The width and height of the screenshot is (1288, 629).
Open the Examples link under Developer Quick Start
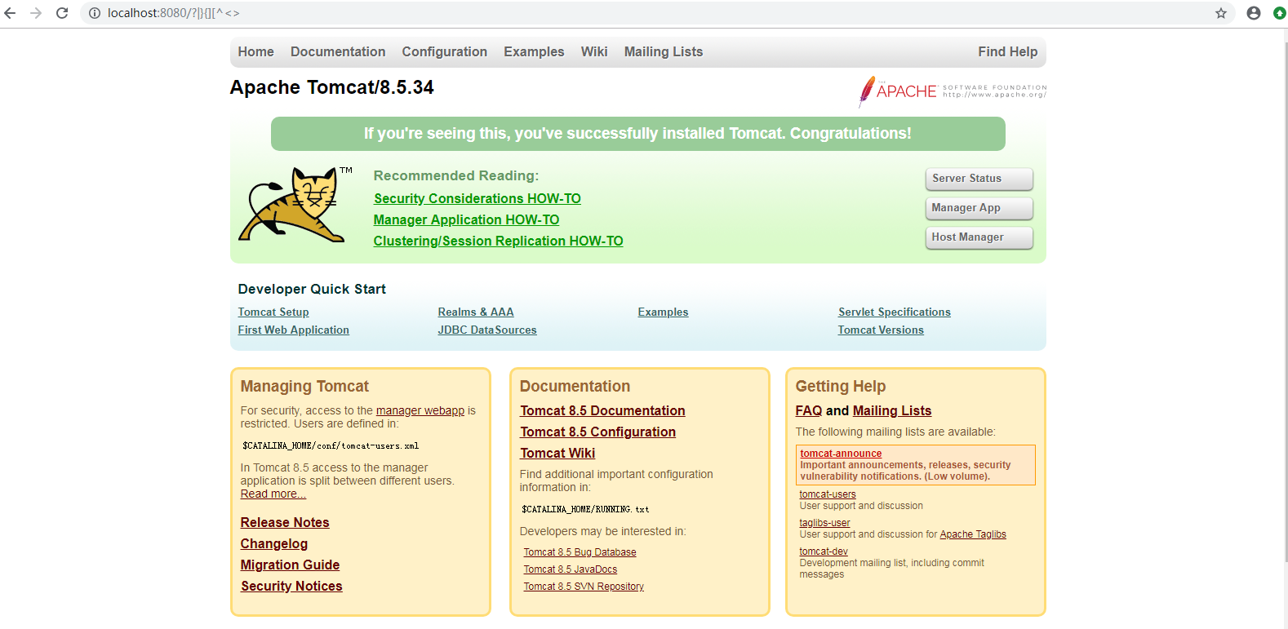[x=663, y=312]
